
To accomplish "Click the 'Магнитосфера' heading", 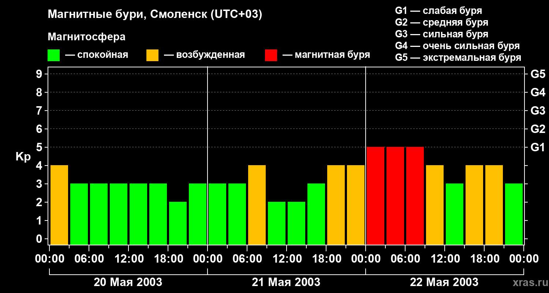I will click(x=86, y=37).
